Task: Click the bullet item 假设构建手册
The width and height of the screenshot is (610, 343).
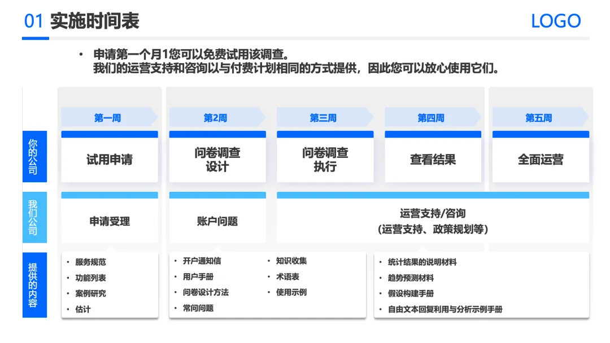Action: pos(411,293)
